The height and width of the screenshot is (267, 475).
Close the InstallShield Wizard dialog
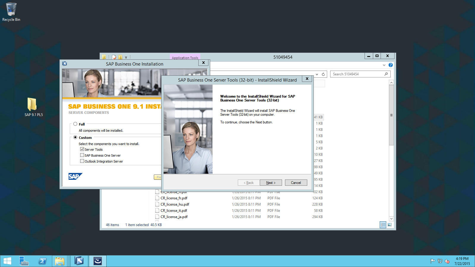point(307,79)
